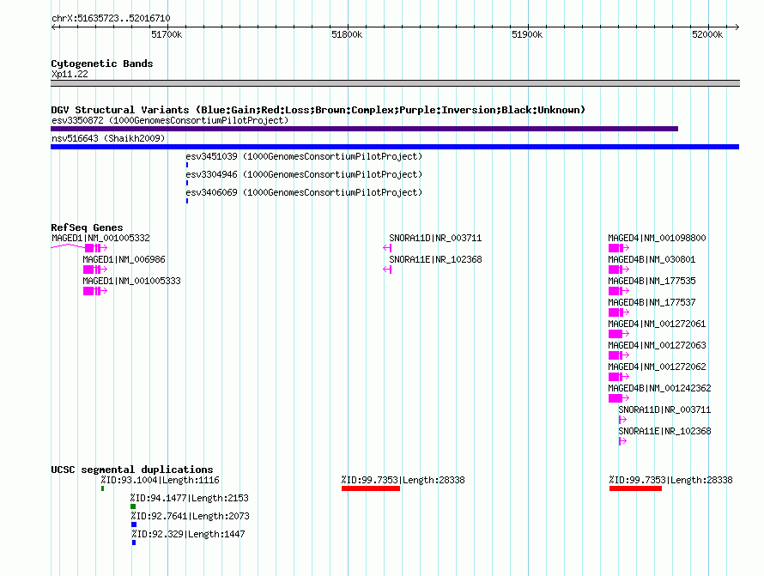Click the right arrow of the ruler
This screenshot has height=576, width=764.
click(737, 27)
